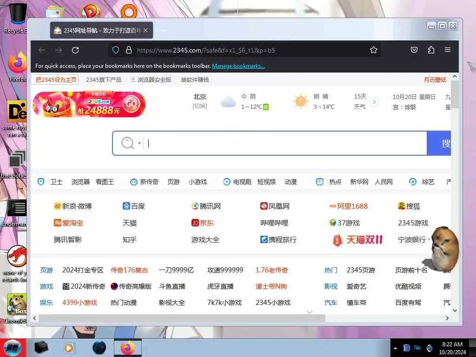Click tomorrow's sunny weather icon
Viewport: 476px width, 357px height.
tap(301, 101)
